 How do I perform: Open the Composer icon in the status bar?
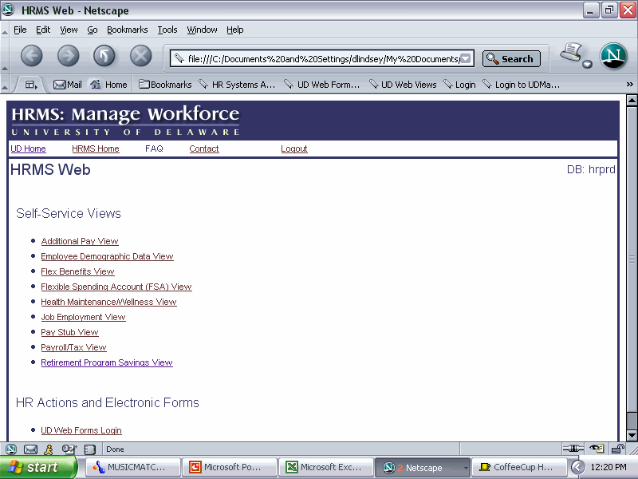pos(69,449)
